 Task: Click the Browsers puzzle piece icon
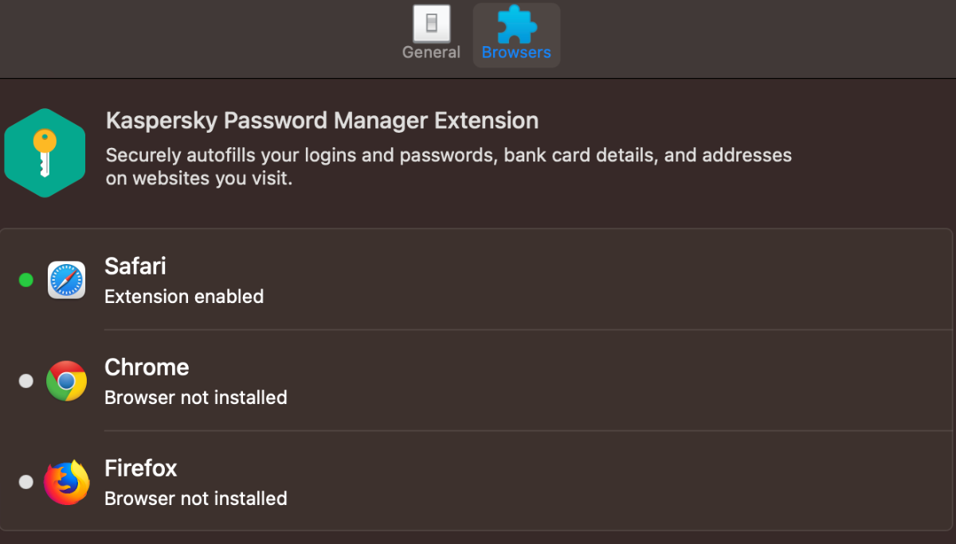[x=516, y=24]
